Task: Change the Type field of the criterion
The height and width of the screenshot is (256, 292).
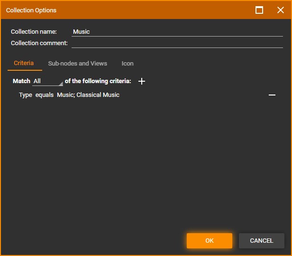Action: [x=25, y=95]
